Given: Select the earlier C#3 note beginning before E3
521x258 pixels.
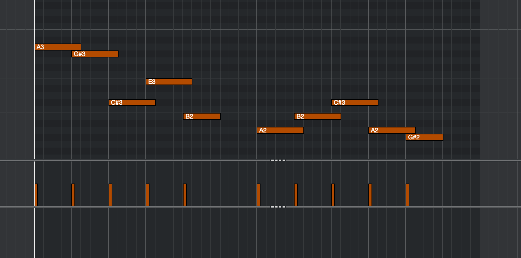Looking at the screenshot, I should point(132,103).
